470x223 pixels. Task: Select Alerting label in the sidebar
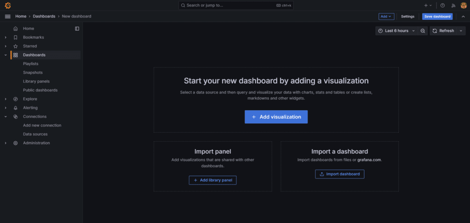(x=30, y=108)
